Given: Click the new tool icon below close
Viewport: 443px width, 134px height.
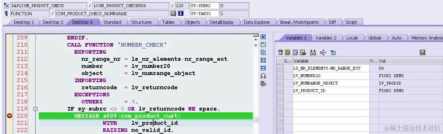Looking at the screenshot, I should click(263, 44).
